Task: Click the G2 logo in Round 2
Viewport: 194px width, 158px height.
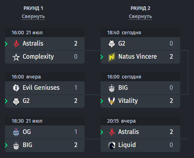Action: [112, 43]
